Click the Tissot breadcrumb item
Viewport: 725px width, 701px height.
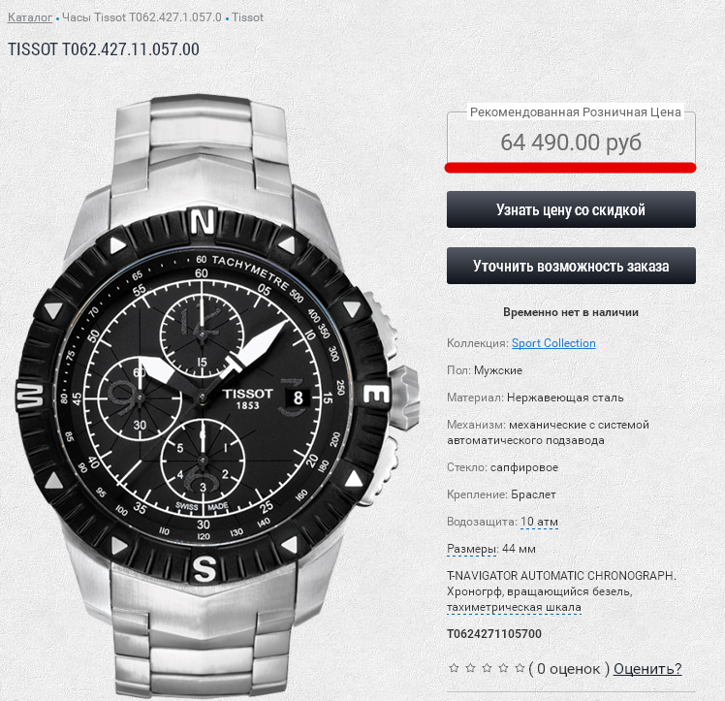point(247,17)
